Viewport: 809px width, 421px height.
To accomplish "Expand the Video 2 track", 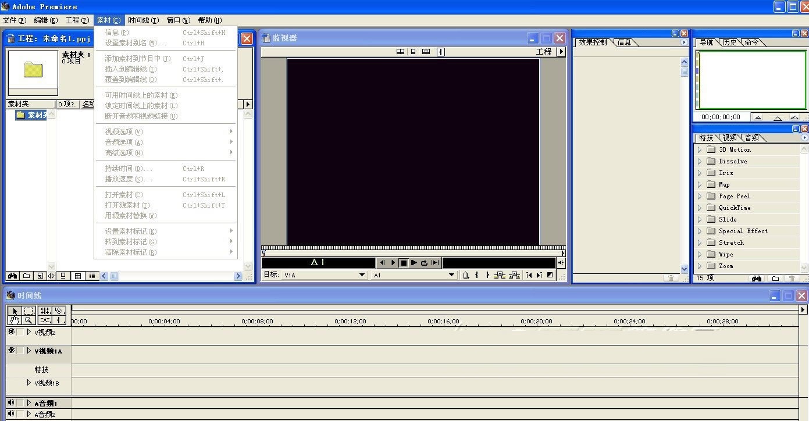I will [x=29, y=331].
